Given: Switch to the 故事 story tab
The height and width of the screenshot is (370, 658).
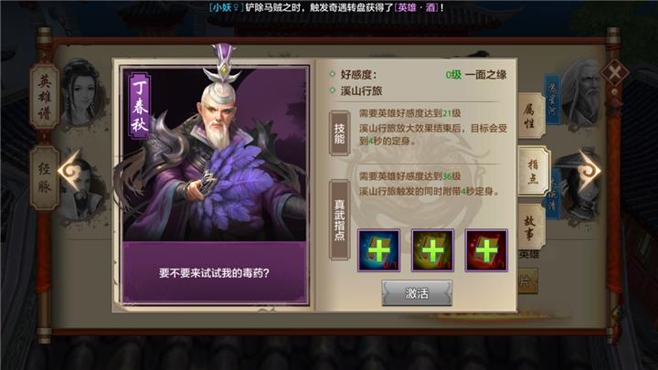Looking at the screenshot, I should (530, 227).
